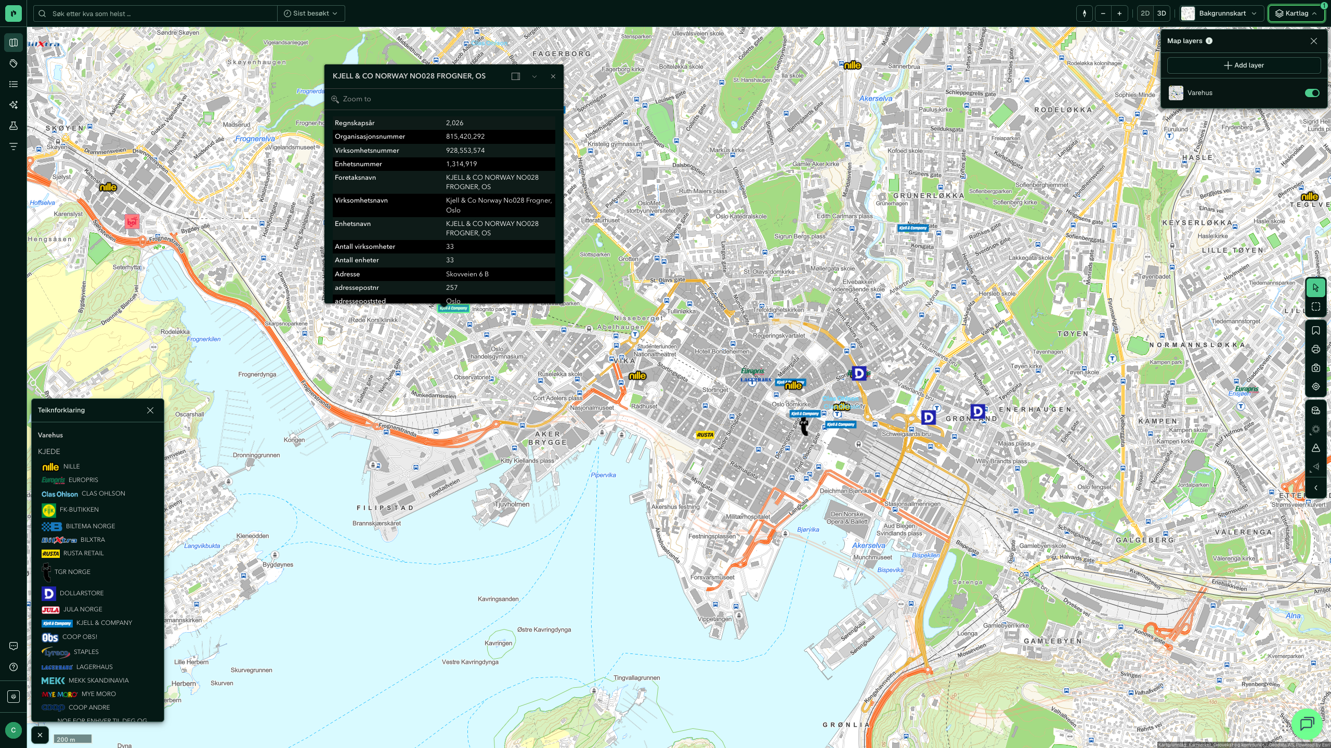1331x748 pixels.
Task: Select the rectangle selection tool
Action: coord(1316,307)
